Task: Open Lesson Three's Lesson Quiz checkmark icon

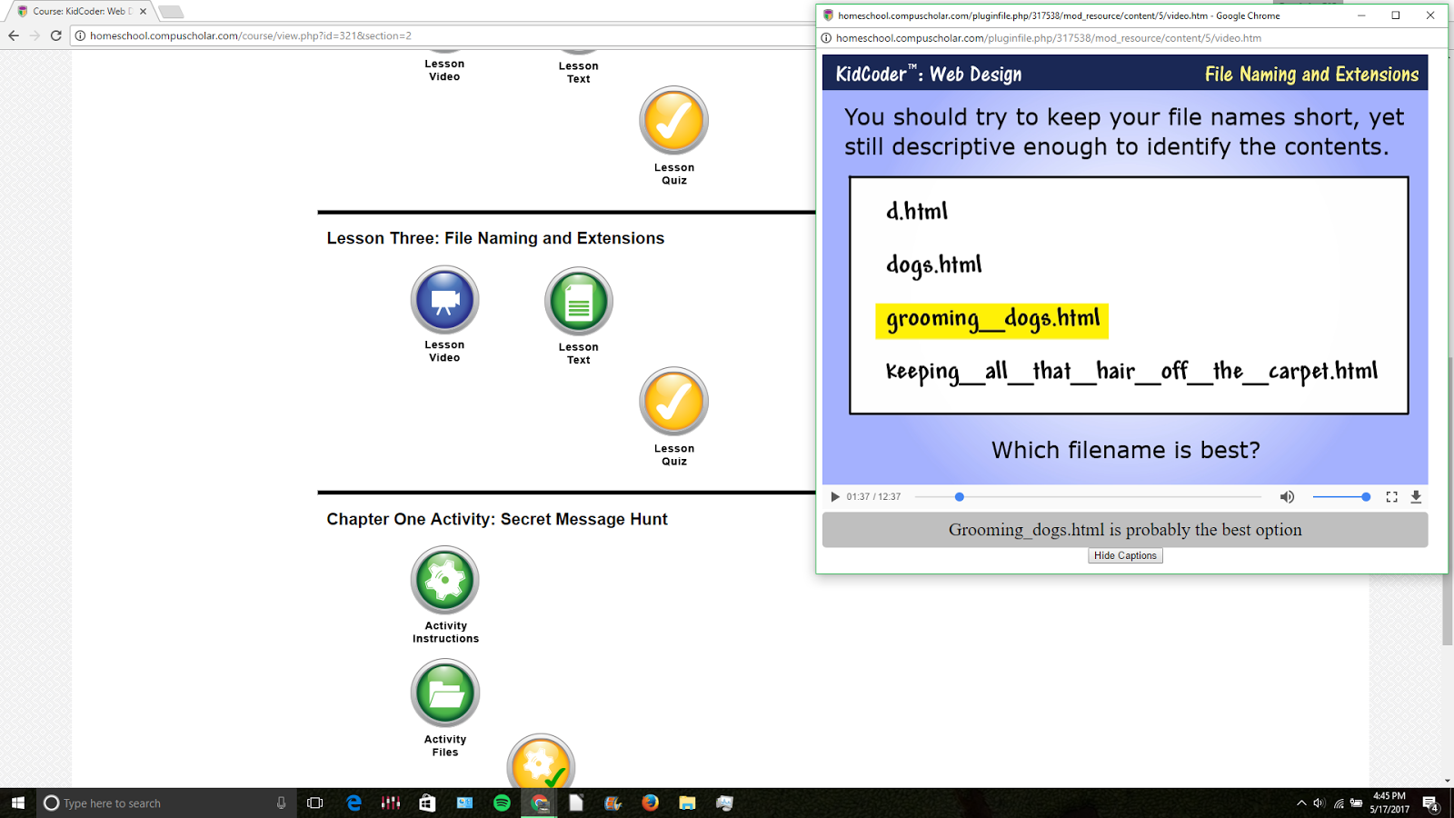Action: [674, 402]
